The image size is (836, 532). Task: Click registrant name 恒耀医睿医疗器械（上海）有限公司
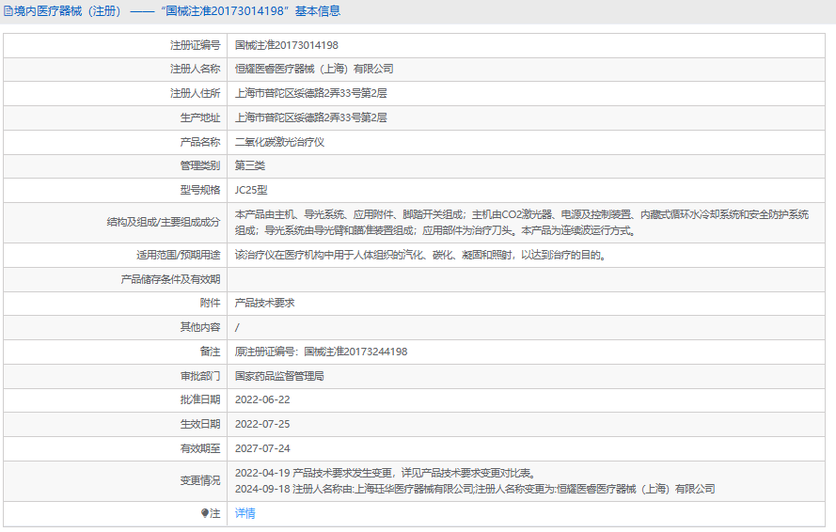point(313,69)
